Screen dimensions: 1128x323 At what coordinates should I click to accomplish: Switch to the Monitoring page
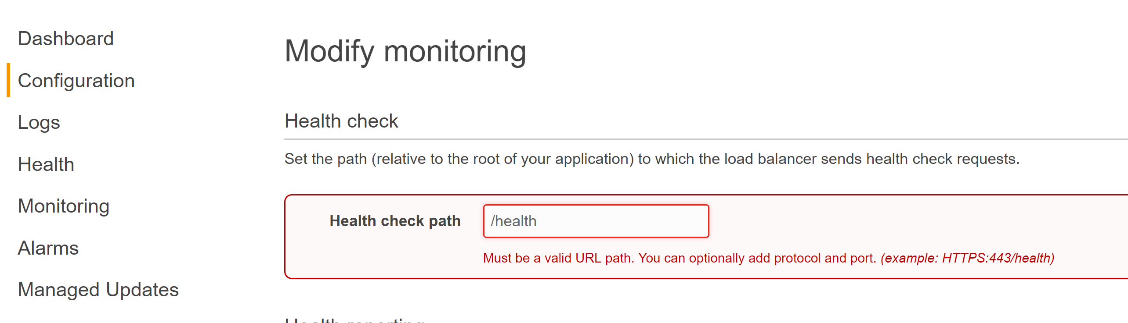point(64,206)
